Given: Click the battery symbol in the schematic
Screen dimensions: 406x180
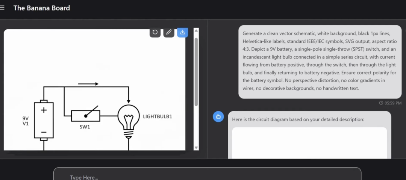Looking at the screenshot, I should (44, 120).
